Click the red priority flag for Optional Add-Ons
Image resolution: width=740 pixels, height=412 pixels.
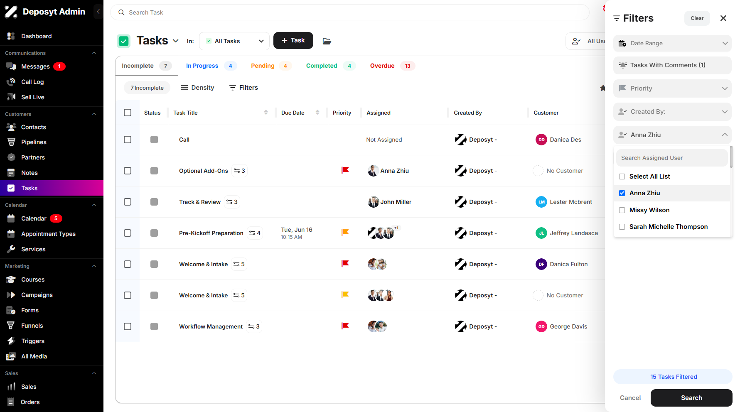point(345,170)
